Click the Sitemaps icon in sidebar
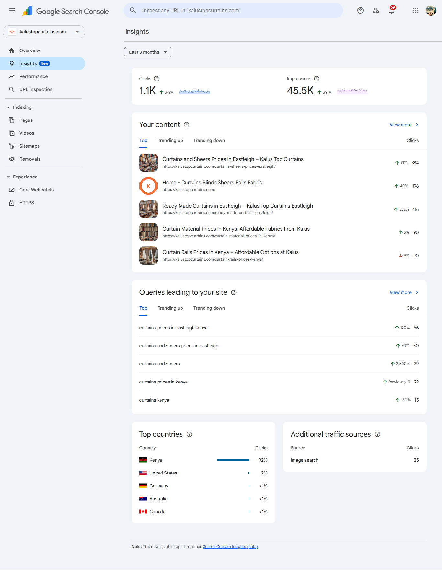Viewport: 442px width, 571px height. coord(12,146)
